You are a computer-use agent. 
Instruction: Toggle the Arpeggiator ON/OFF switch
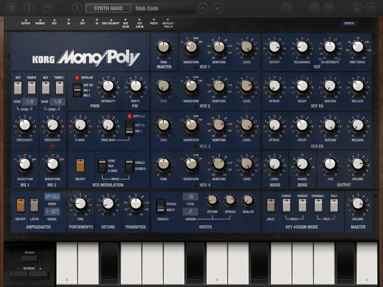click(21, 205)
